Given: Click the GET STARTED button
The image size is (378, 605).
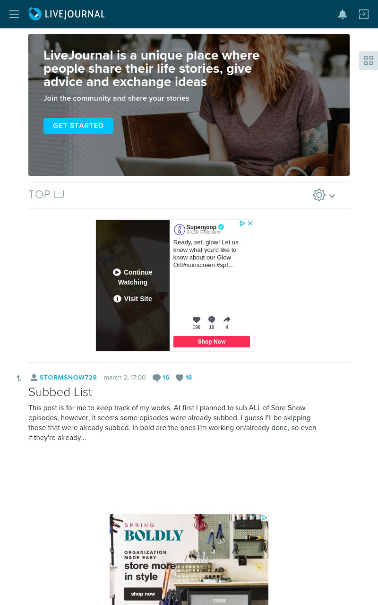Looking at the screenshot, I should [78, 126].
